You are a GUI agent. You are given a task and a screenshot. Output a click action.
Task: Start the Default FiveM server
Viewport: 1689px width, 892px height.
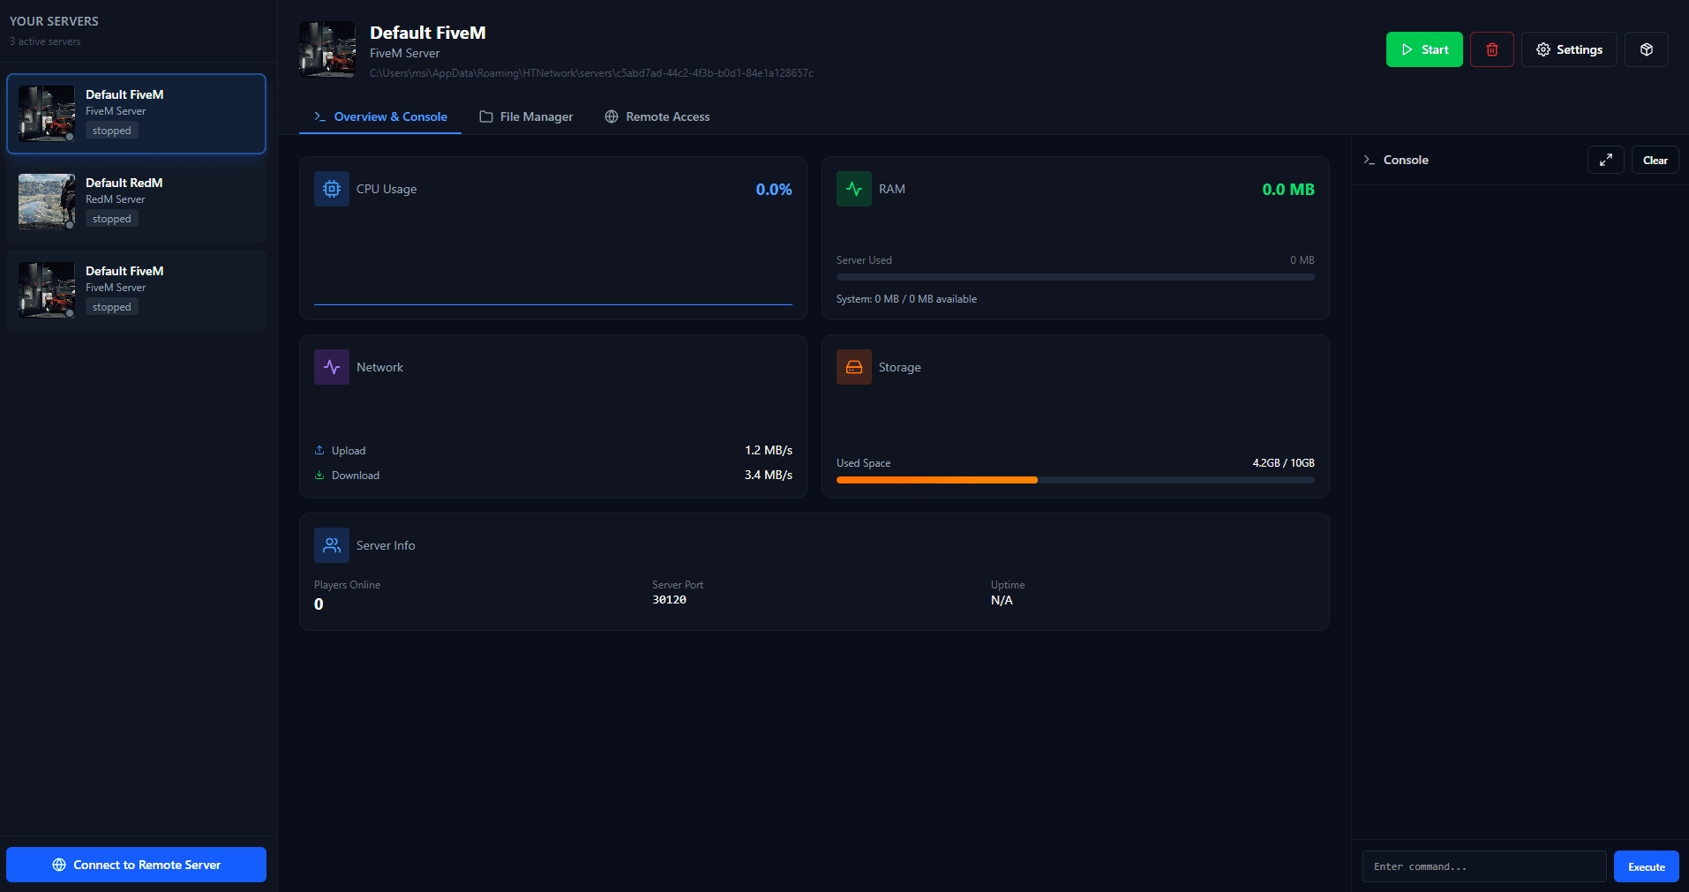[x=1423, y=49]
